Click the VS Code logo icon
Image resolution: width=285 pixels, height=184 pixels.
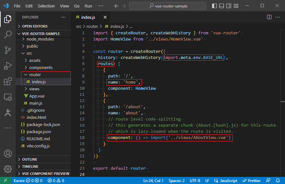click(x=6, y=6)
